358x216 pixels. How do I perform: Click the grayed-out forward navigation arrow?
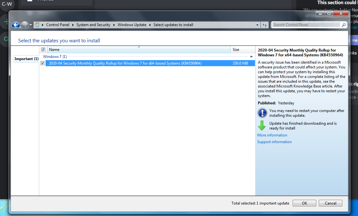coord(25,25)
